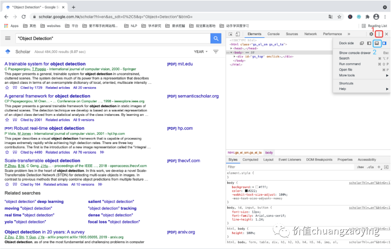Click the blue Scholar search magnifier button

(216, 38)
